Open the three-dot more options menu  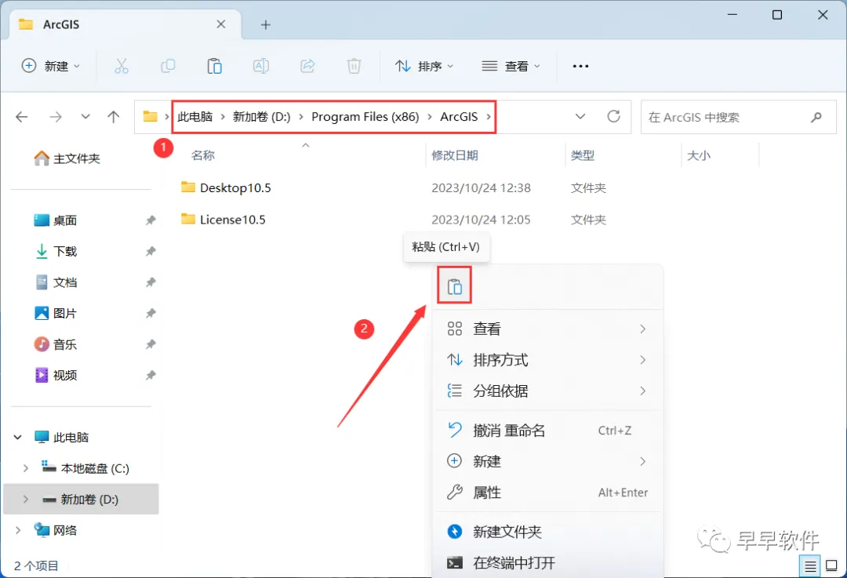click(580, 66)
